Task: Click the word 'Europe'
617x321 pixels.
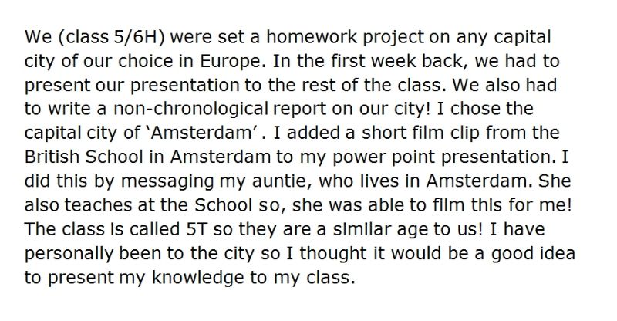Action: pyautogui.click(x=230, y=63)
